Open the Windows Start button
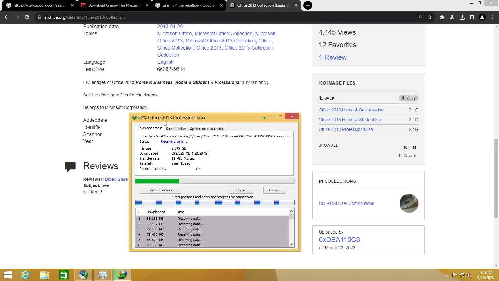Viewport: 499px width, 281px height. (x=8, y=275)
